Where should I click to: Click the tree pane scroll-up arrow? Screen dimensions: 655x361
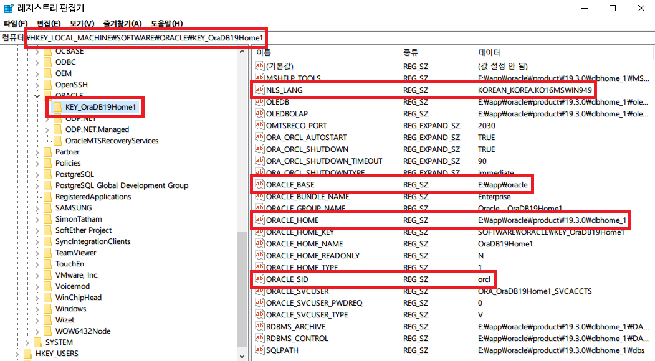pyautogui.click(x=242, y=51)
